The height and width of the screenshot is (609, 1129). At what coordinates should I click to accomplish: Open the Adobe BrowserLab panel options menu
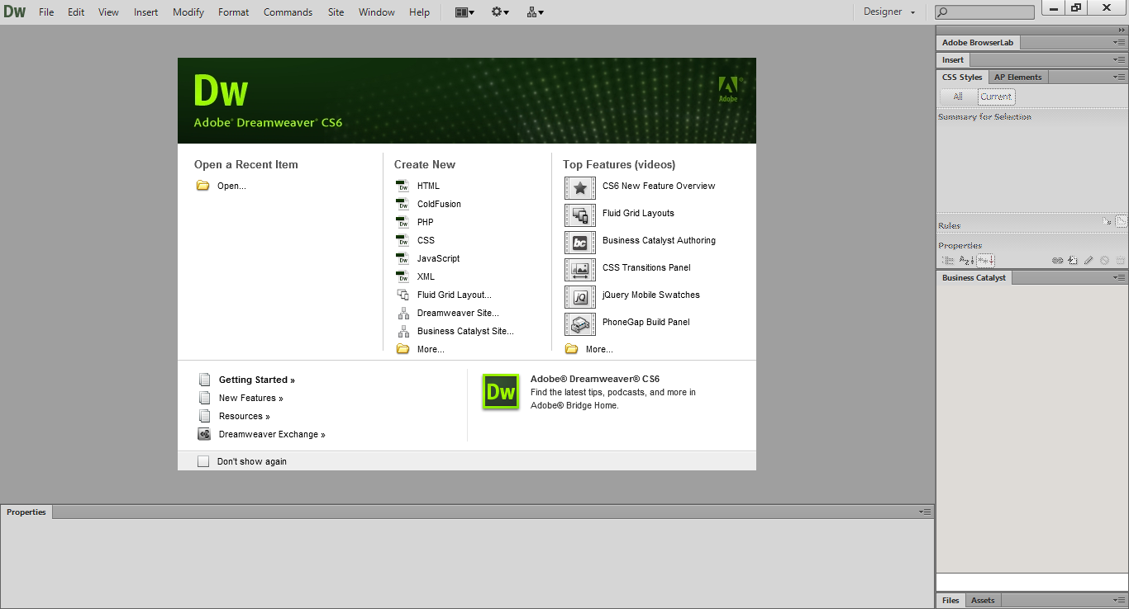pyautogui.click(x=1119, y=42)
